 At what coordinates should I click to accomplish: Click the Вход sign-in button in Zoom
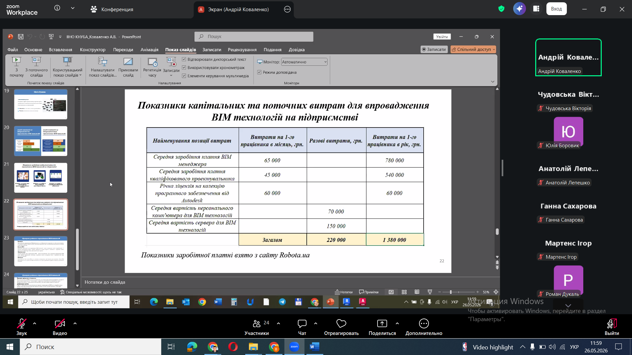[556, 9]
